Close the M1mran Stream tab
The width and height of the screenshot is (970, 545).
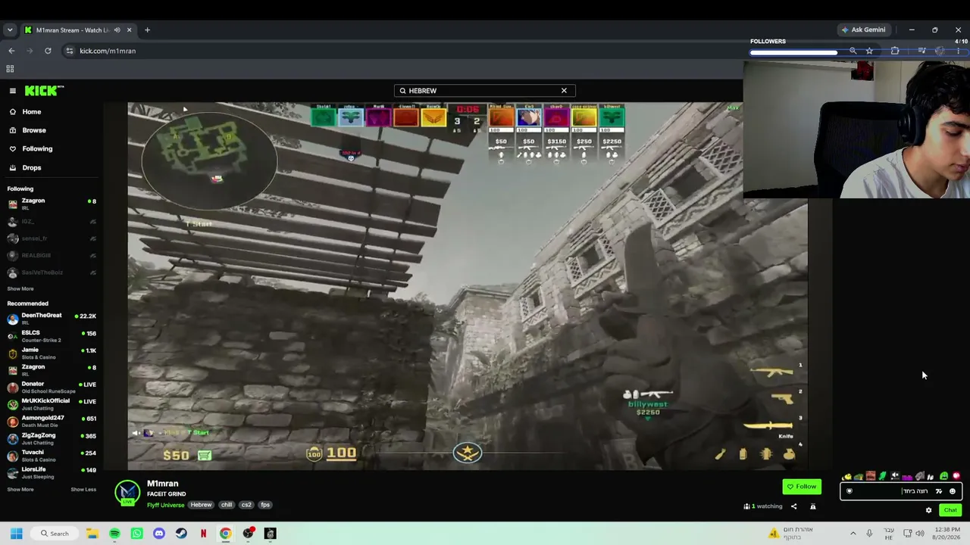[x=129, y=30]
